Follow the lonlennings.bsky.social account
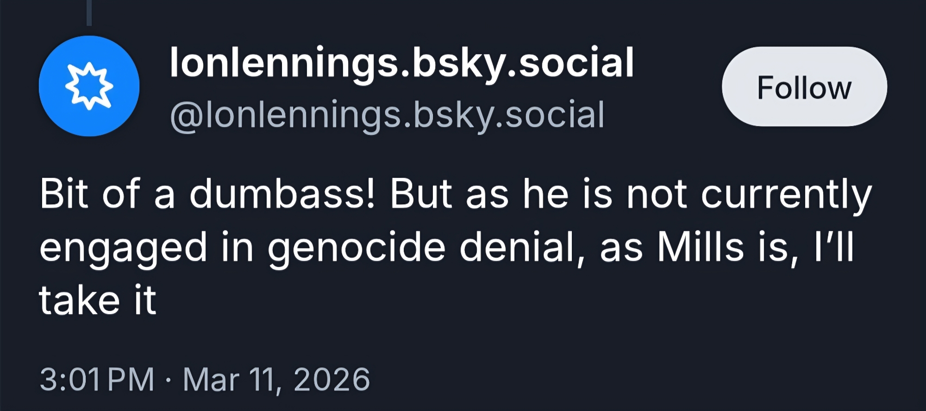926x411 pixels. click(804, 87)
